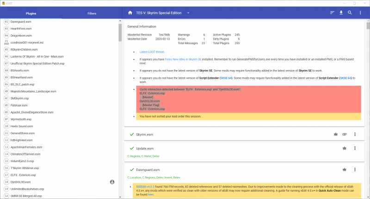Screen dimensions: 370x199
Task: Click green checkmark on Update.esm card
Action: 132,148
